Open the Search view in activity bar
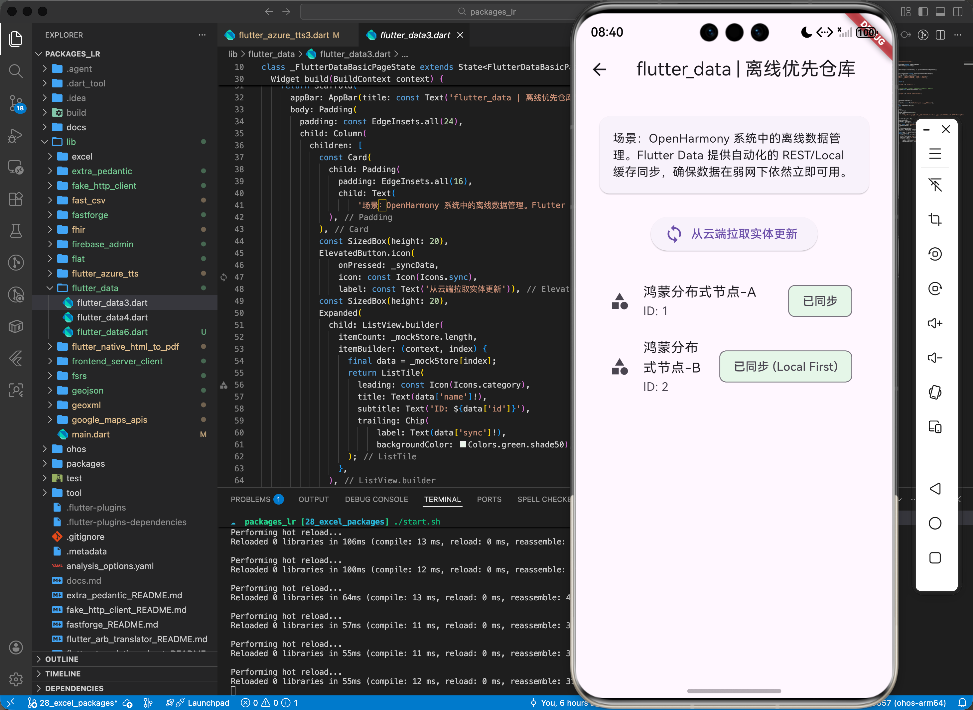 (16, 71)
